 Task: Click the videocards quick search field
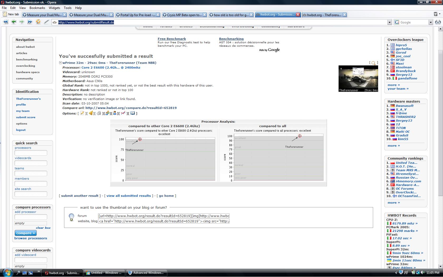pos(31,163)
